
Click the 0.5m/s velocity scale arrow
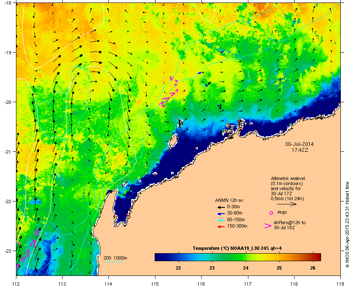(x=287, y=204)
